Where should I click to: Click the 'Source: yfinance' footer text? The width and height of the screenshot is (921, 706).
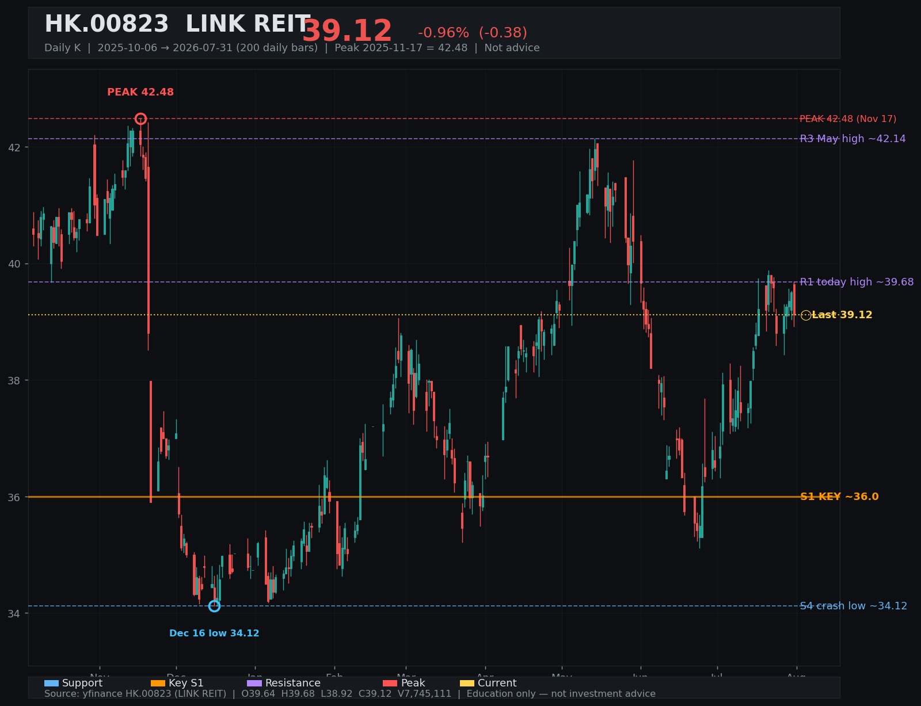[x=350, y=694]
